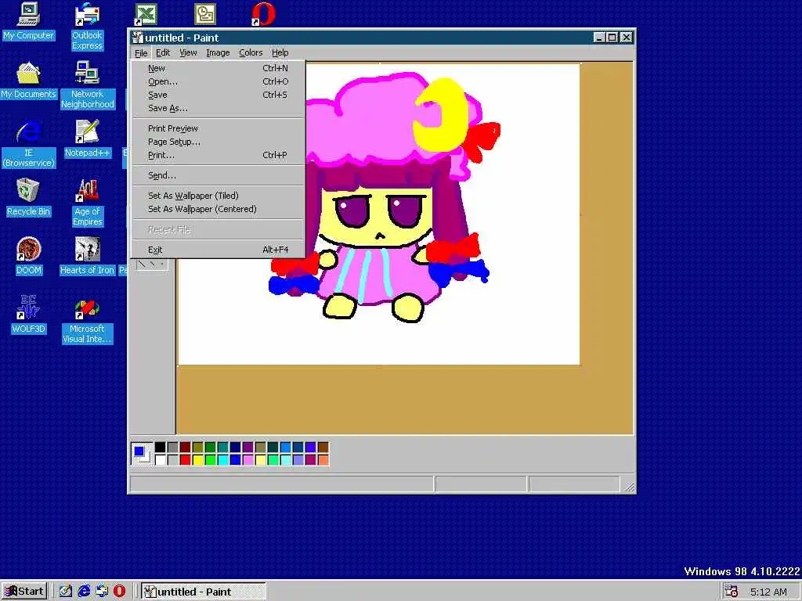Screen dimensions: 802x601
Task: Select the Microsoft Visual InterDev shortcut
Action: coord(88,322)
